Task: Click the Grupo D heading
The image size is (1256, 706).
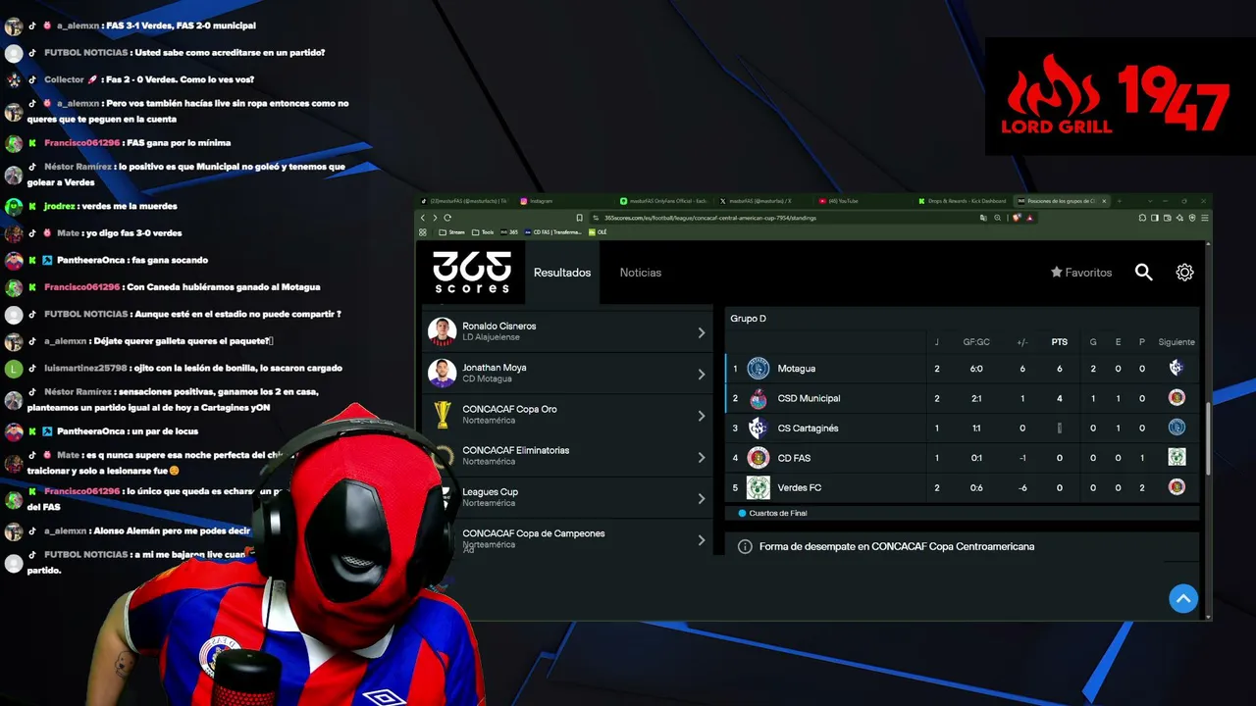Action: point(748,319)
